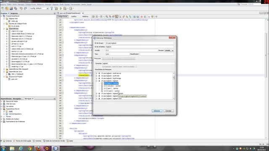
Task: Select the 0.3 [pom] - central result
Action: click(x=111, y=89)
